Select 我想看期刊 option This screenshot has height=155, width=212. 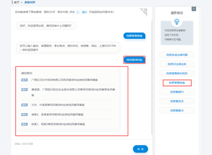pyautogui.click(x=177, y=92)
